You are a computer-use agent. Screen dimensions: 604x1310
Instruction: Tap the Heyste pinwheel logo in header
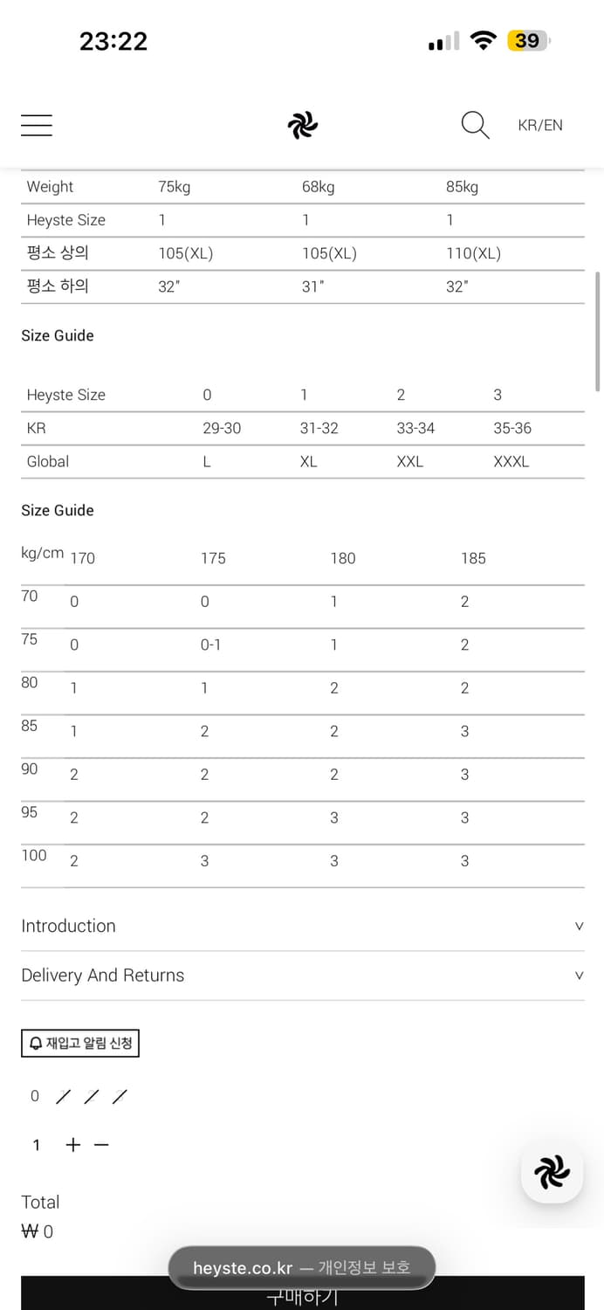(x=302, y=126)
